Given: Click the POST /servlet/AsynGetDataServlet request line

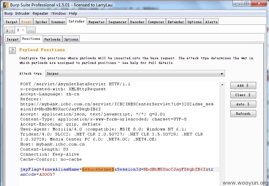Looking at the screenshot, I should coord(75,84).
